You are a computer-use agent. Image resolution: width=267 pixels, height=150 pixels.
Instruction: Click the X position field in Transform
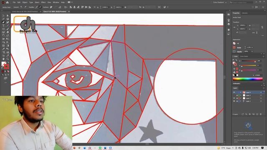tap(242, 25)
